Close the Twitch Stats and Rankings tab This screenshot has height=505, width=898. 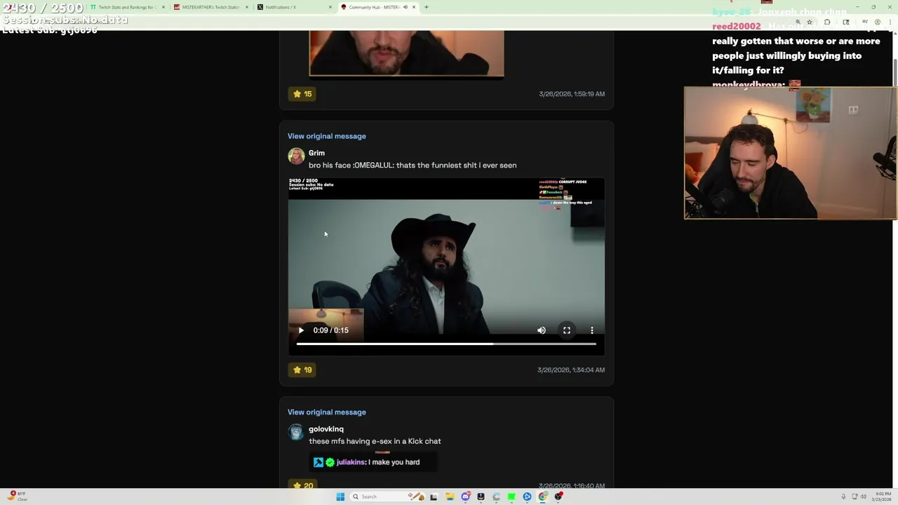click(x=163, y=7)
